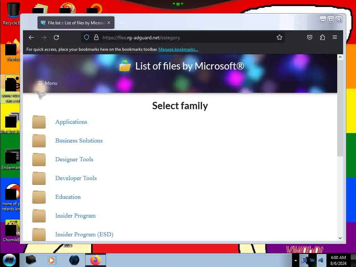The width and height of the screenshot is (356, 267).
Task: Open the Designer Tools family link
Action: pos(74,159)
